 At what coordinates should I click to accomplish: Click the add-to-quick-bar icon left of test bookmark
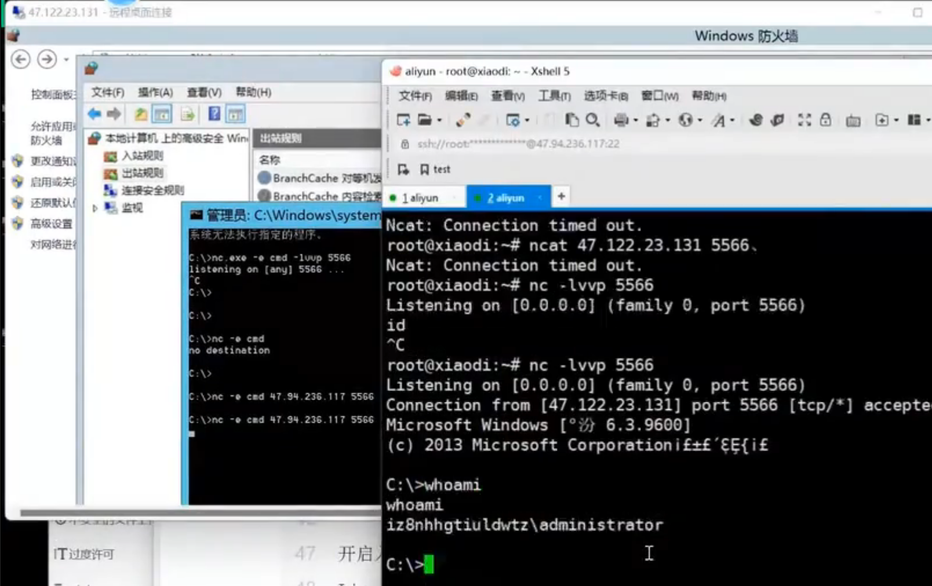coord(403,169)
